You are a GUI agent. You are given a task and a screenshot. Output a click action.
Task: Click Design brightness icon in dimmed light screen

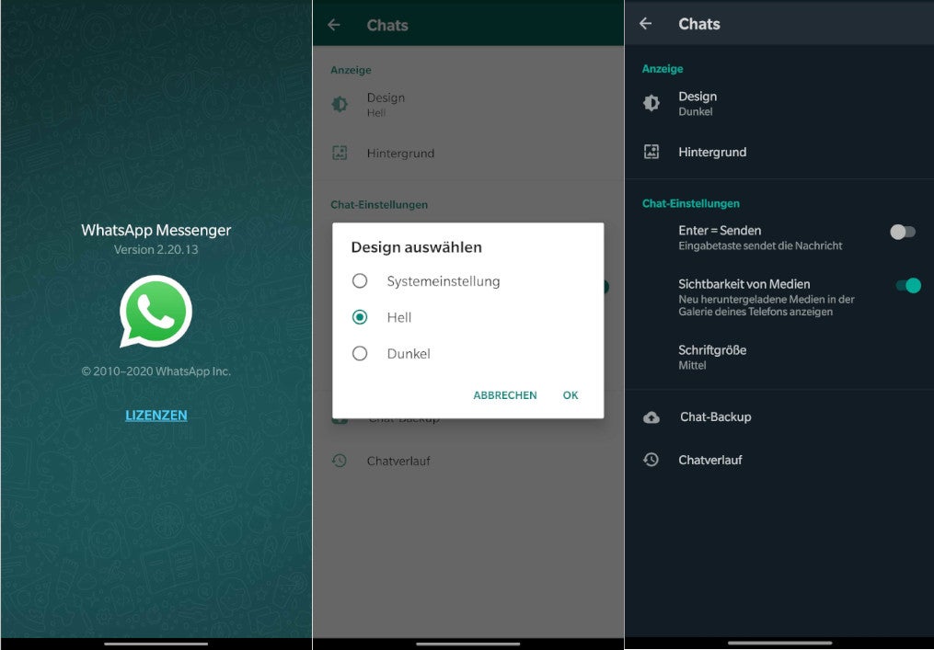(x=340, y=104)
